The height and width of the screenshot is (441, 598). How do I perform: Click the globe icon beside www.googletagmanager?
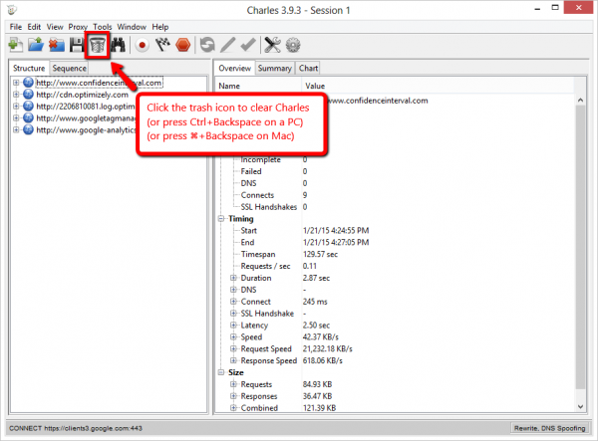click(x=28, y=118)
